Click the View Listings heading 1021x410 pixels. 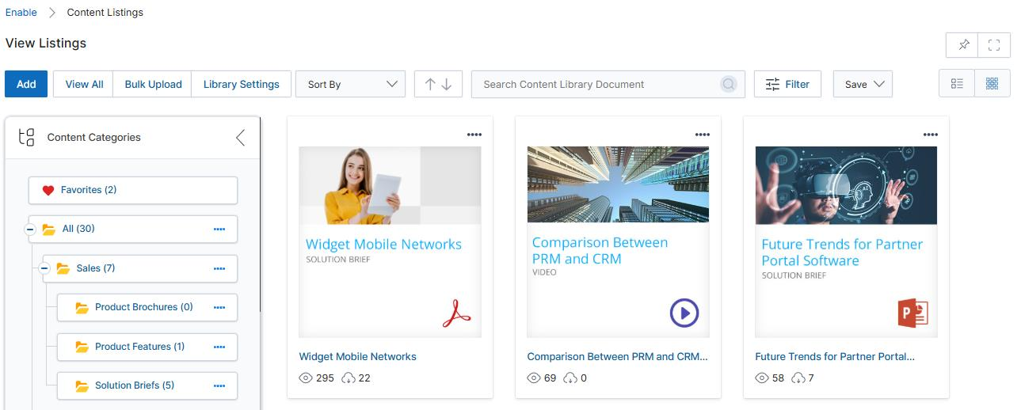pyautogui.click(x=46, y=44)
